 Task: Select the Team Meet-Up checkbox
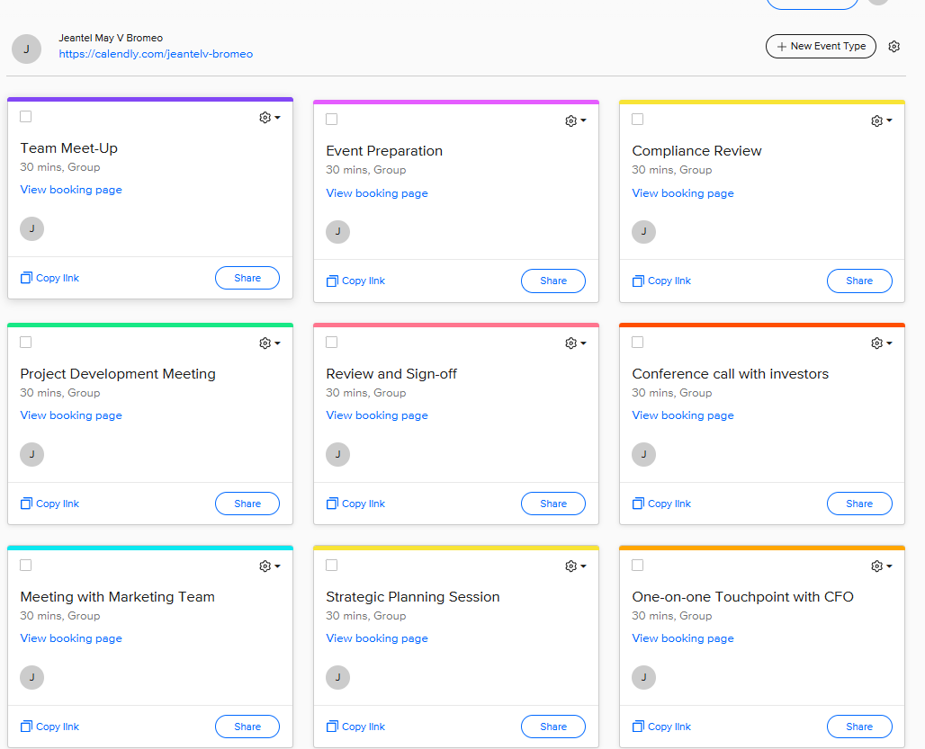(26, 116)
